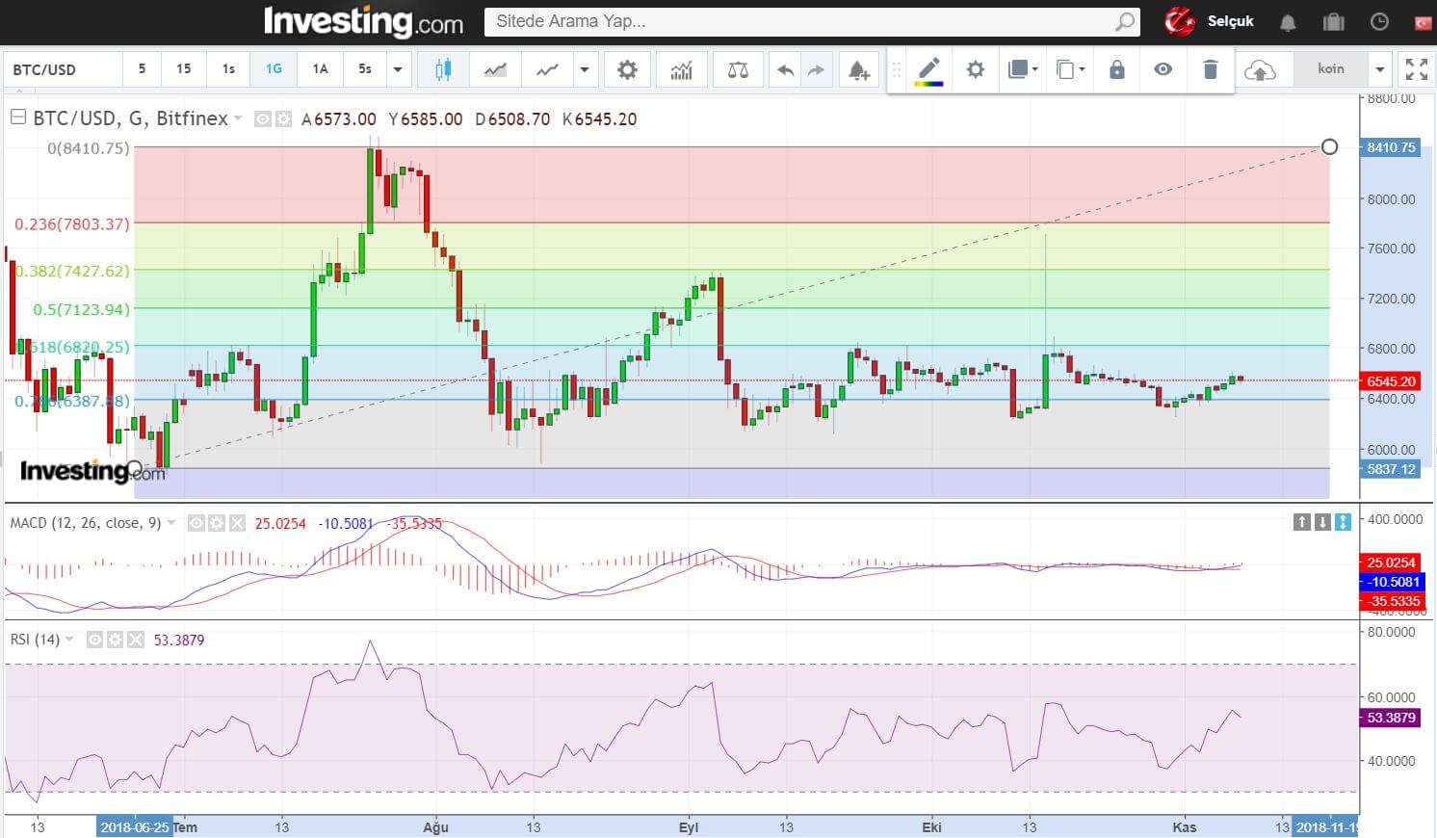Viewport: 1437px width, 838px height.
Task: Click the 0.236(7803.37) Fibonacci level label
Action: point(72,224)
